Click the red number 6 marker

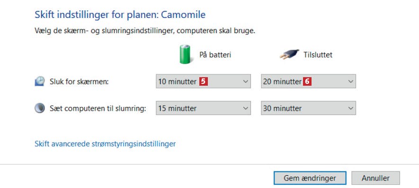point(307,81)
